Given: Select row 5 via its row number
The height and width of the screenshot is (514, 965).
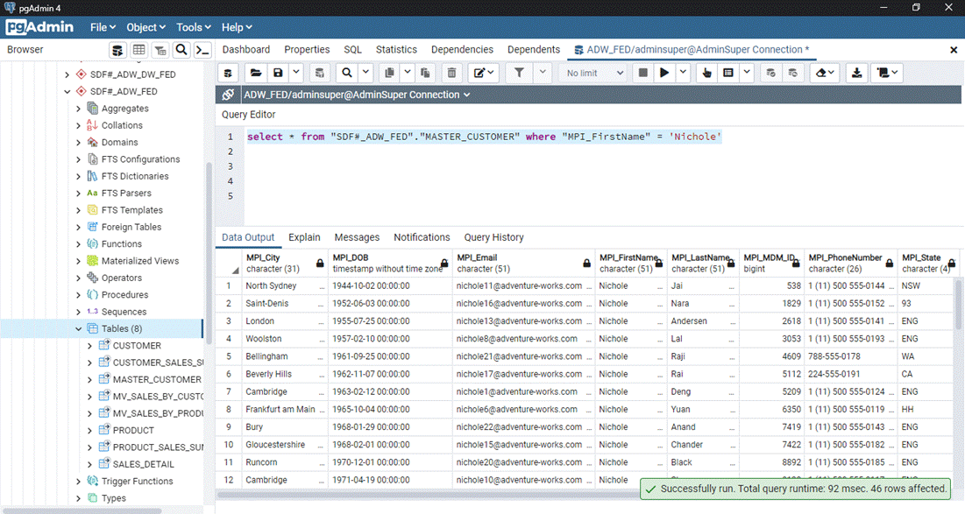Looking at the screenshot, I should pyautogui.click(x=229, y=356).
